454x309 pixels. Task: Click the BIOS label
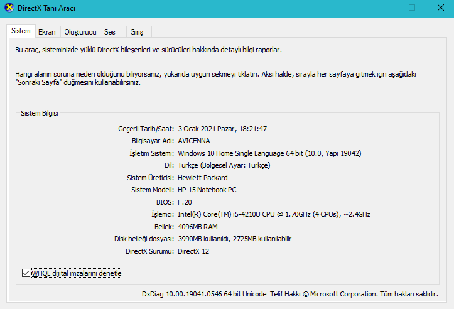coord(165,202)
